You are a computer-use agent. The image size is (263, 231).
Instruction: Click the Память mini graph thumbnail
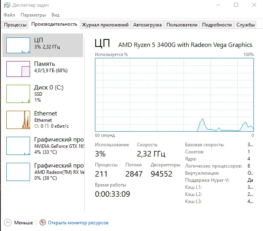[18, 69]
